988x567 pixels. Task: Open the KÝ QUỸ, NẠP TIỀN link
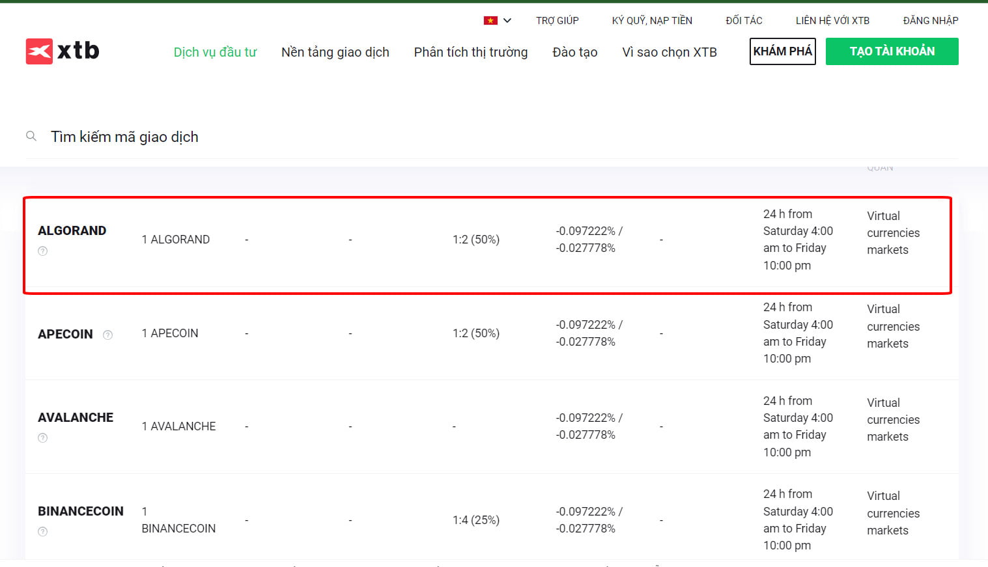[652, 21]
